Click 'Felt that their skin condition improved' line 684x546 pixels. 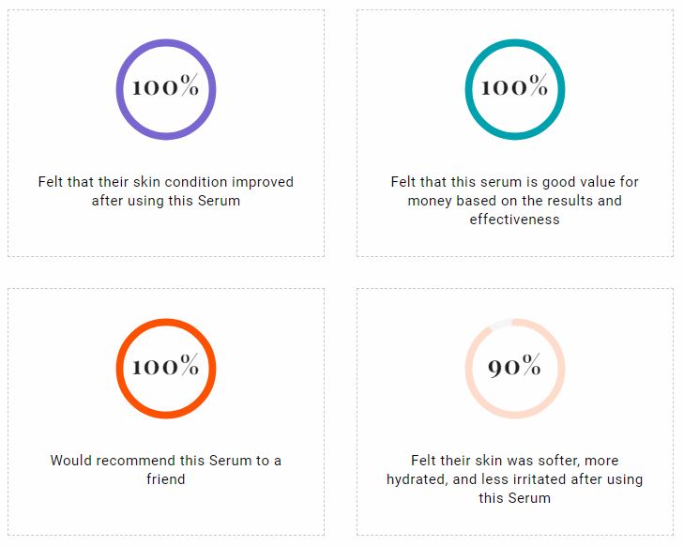166,182
